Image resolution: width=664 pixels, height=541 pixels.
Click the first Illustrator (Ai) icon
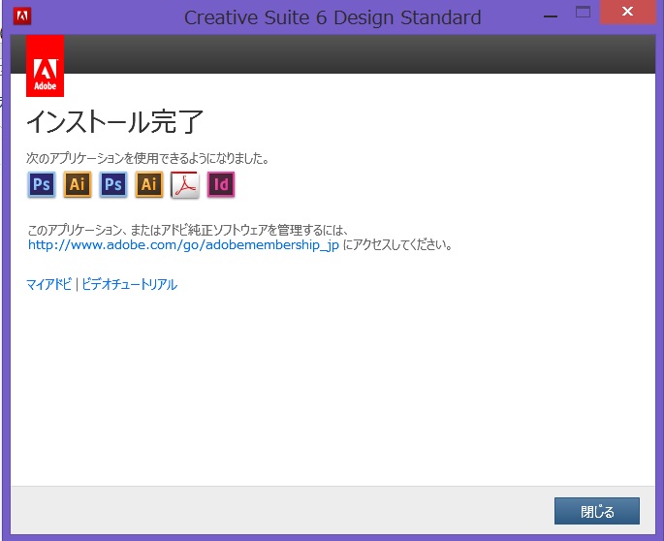[78, 184]
